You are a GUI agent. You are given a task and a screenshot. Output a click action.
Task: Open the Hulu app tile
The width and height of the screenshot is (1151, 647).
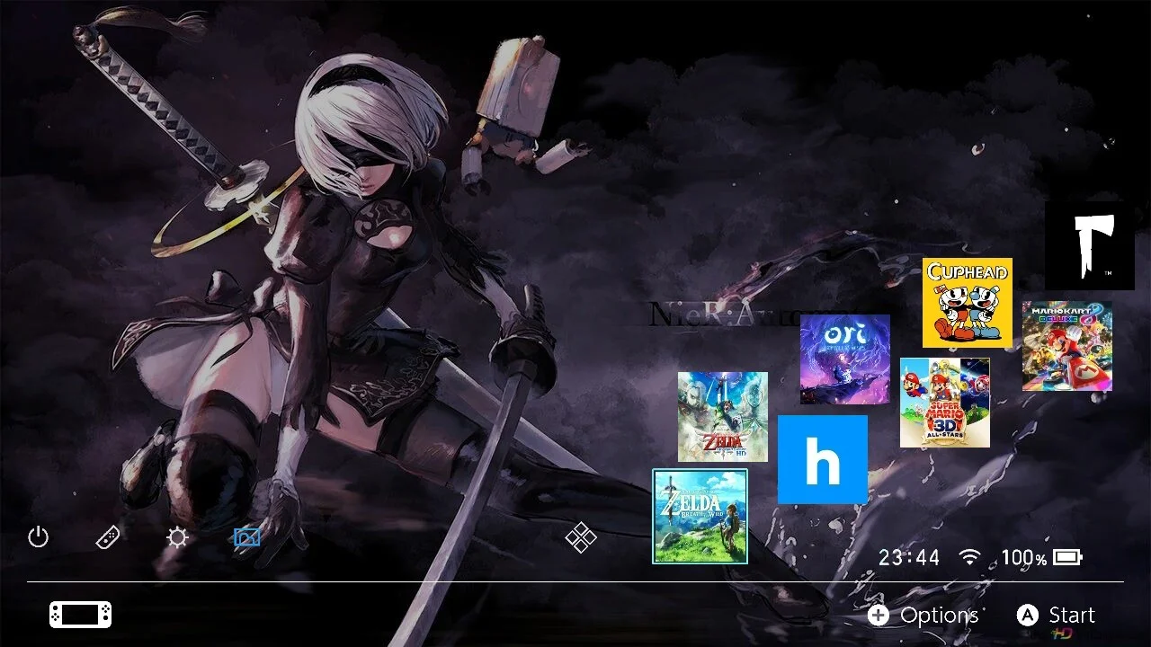824,458
